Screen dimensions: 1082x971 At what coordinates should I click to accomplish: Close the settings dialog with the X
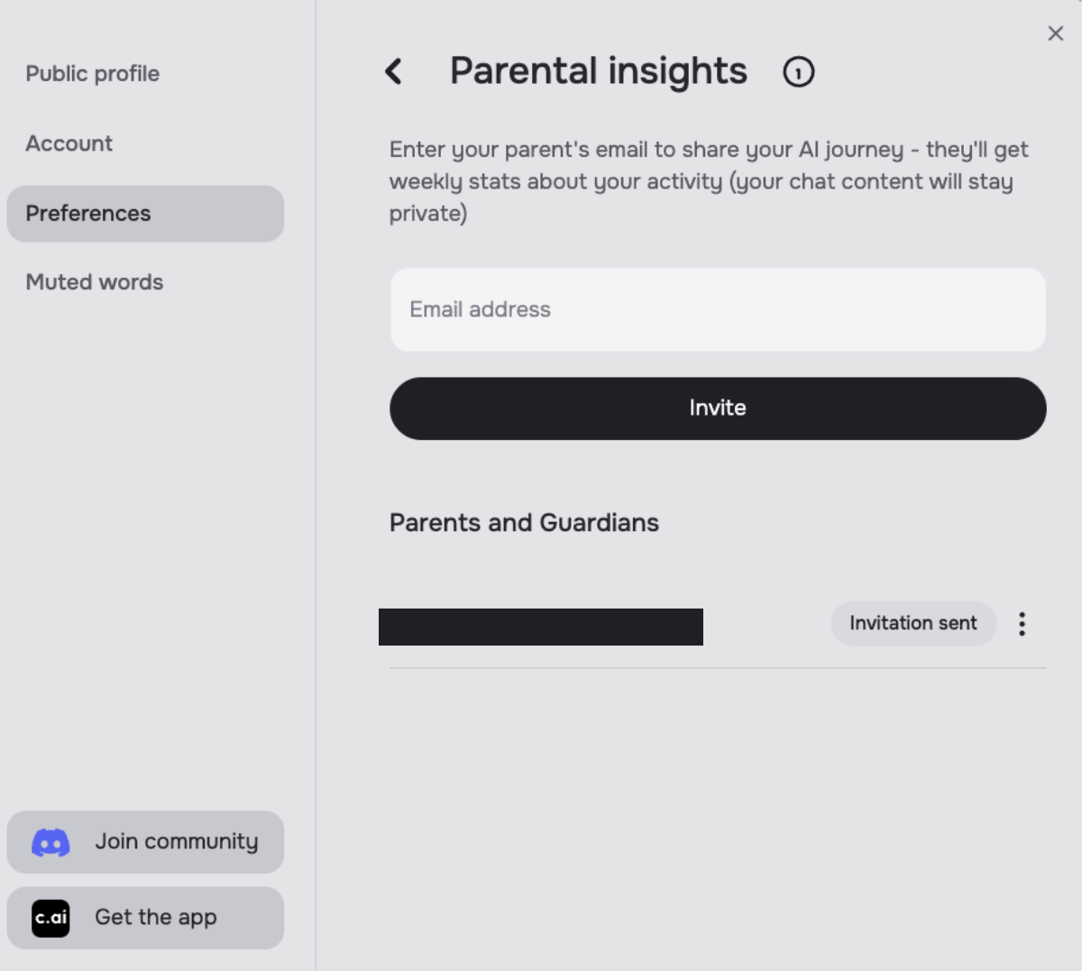(1055, 33)
